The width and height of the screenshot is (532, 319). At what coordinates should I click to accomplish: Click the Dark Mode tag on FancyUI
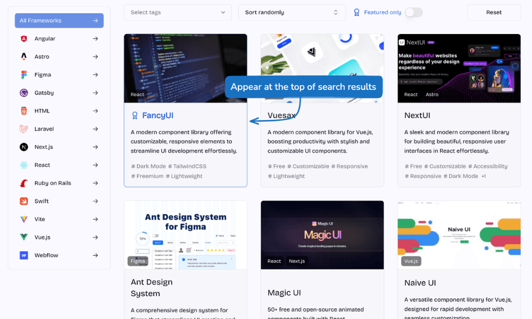[148, 166]
